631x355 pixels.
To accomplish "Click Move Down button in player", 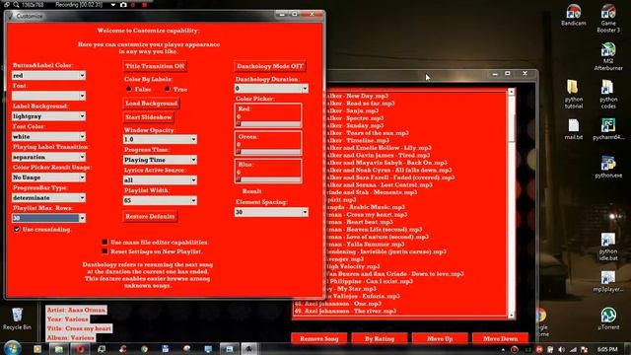I will pyautogui.click(x=500, y=338).
